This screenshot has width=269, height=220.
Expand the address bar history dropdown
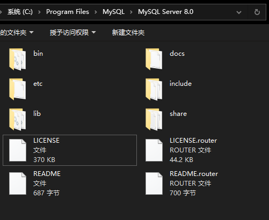[239, 12]
